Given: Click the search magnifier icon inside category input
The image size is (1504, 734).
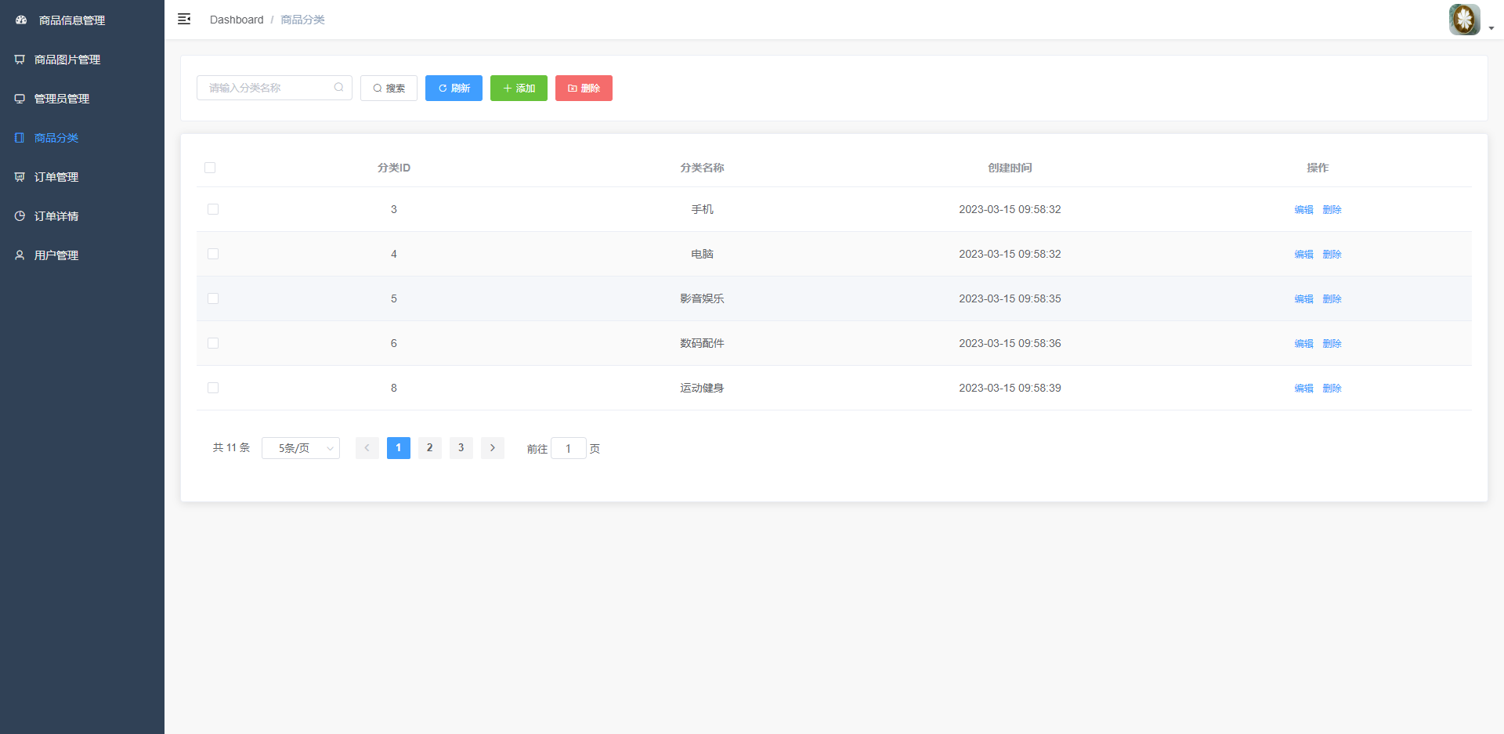Looking at the screenshot, I should [x=338, y=88].
